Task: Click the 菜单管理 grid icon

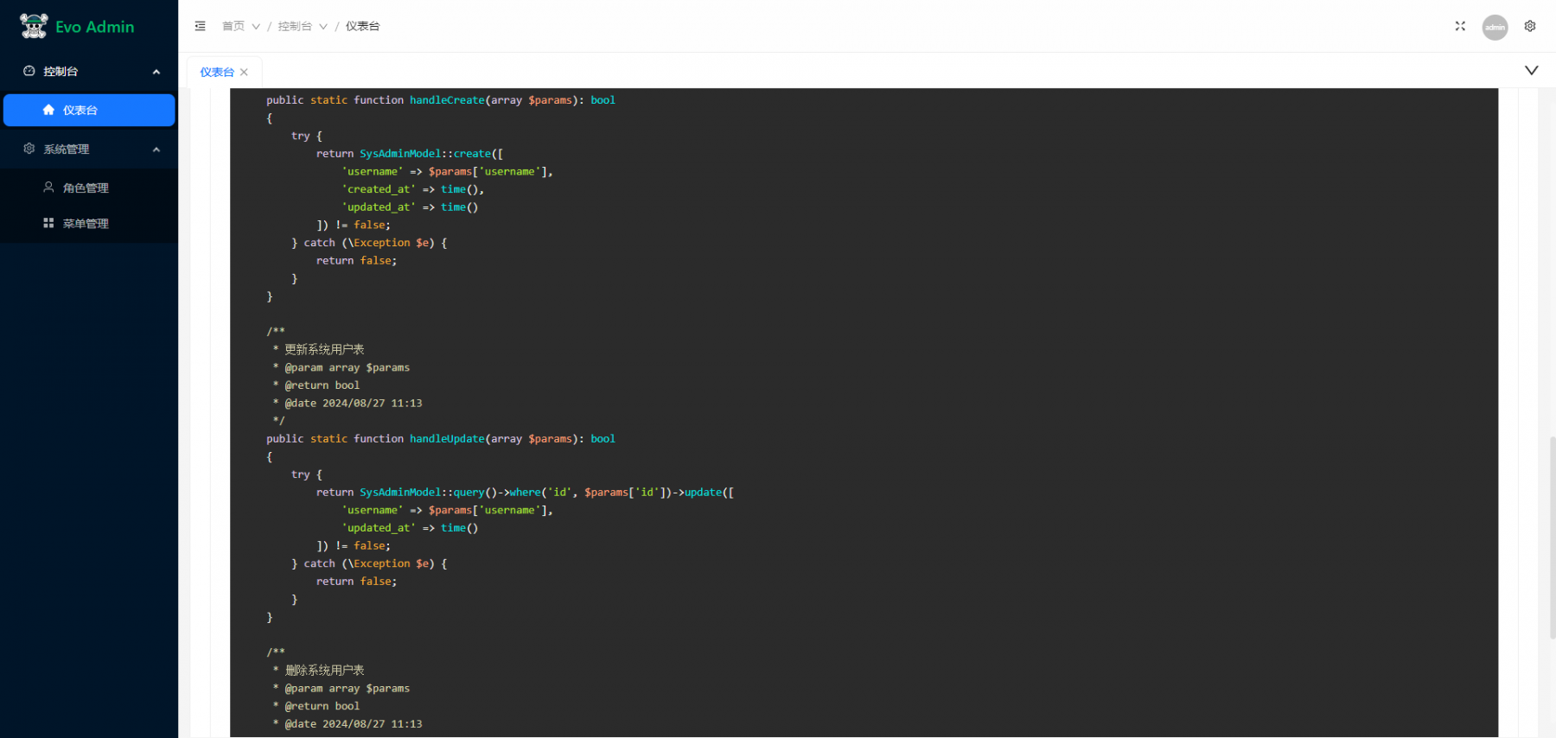Action: 48,223
